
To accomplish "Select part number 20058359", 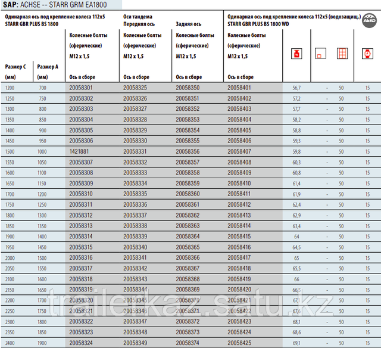I will (x=188, y=183).
